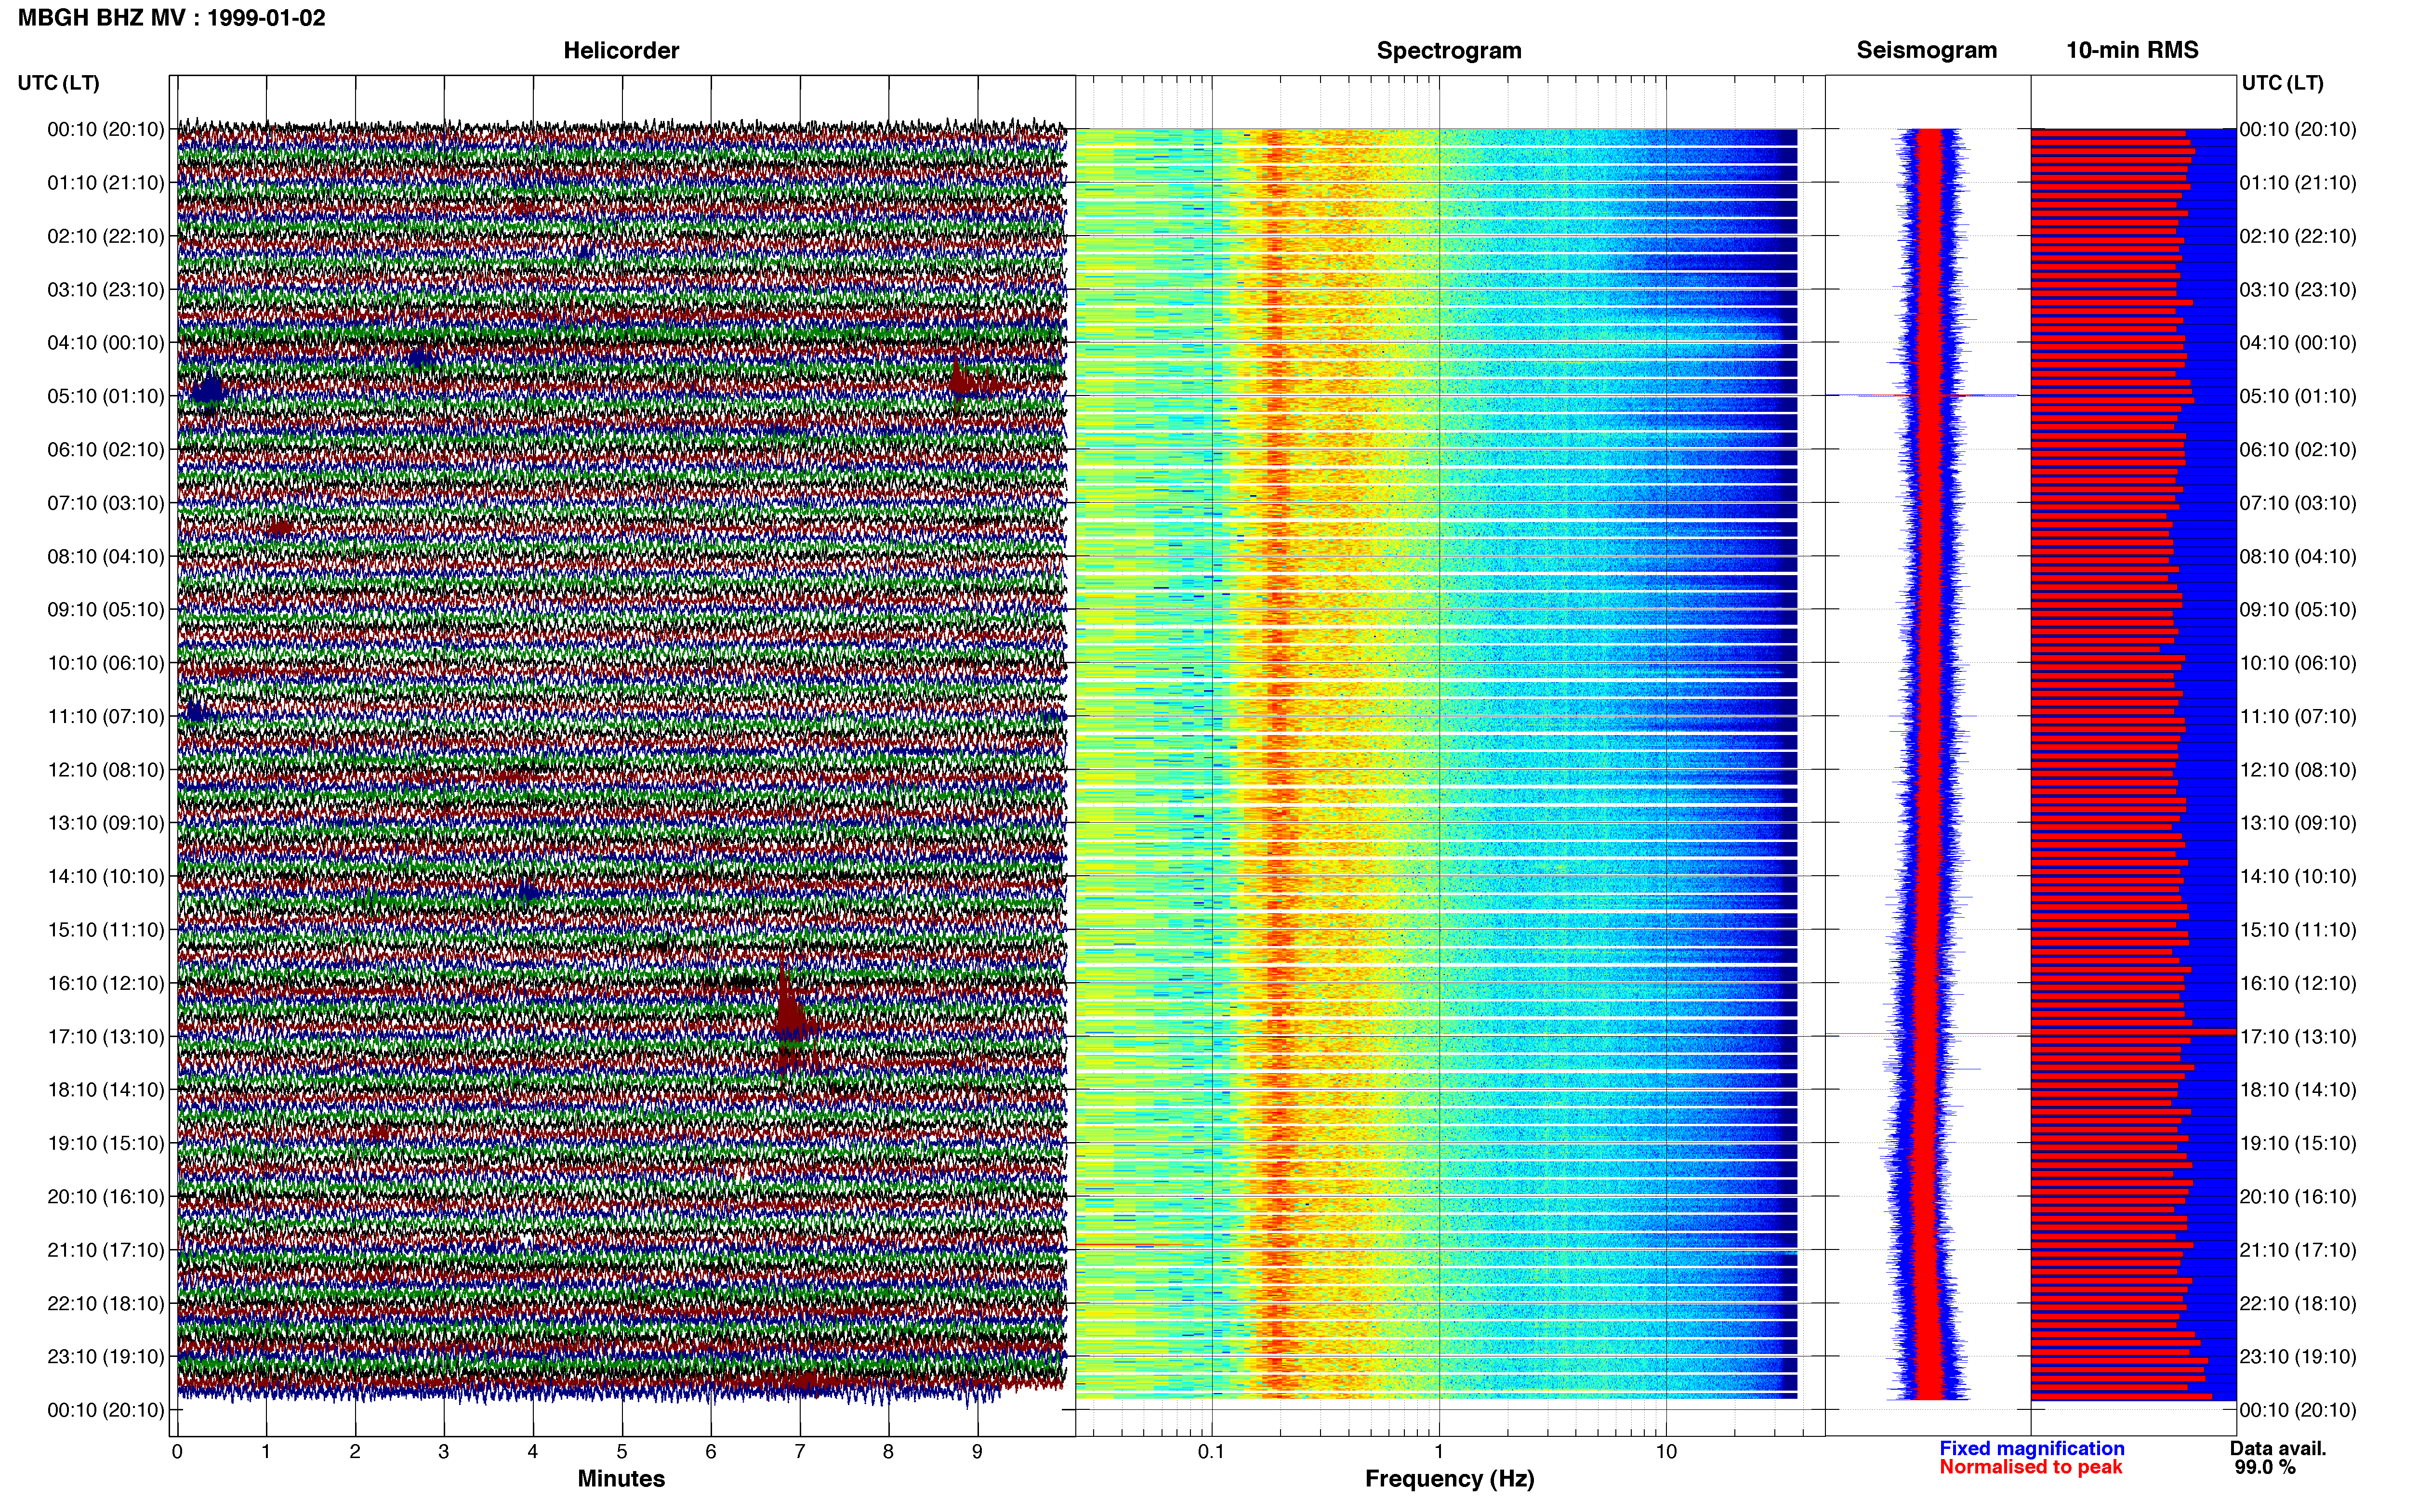Click the left time label '23:10 (19:10)'

(106, 1357)
